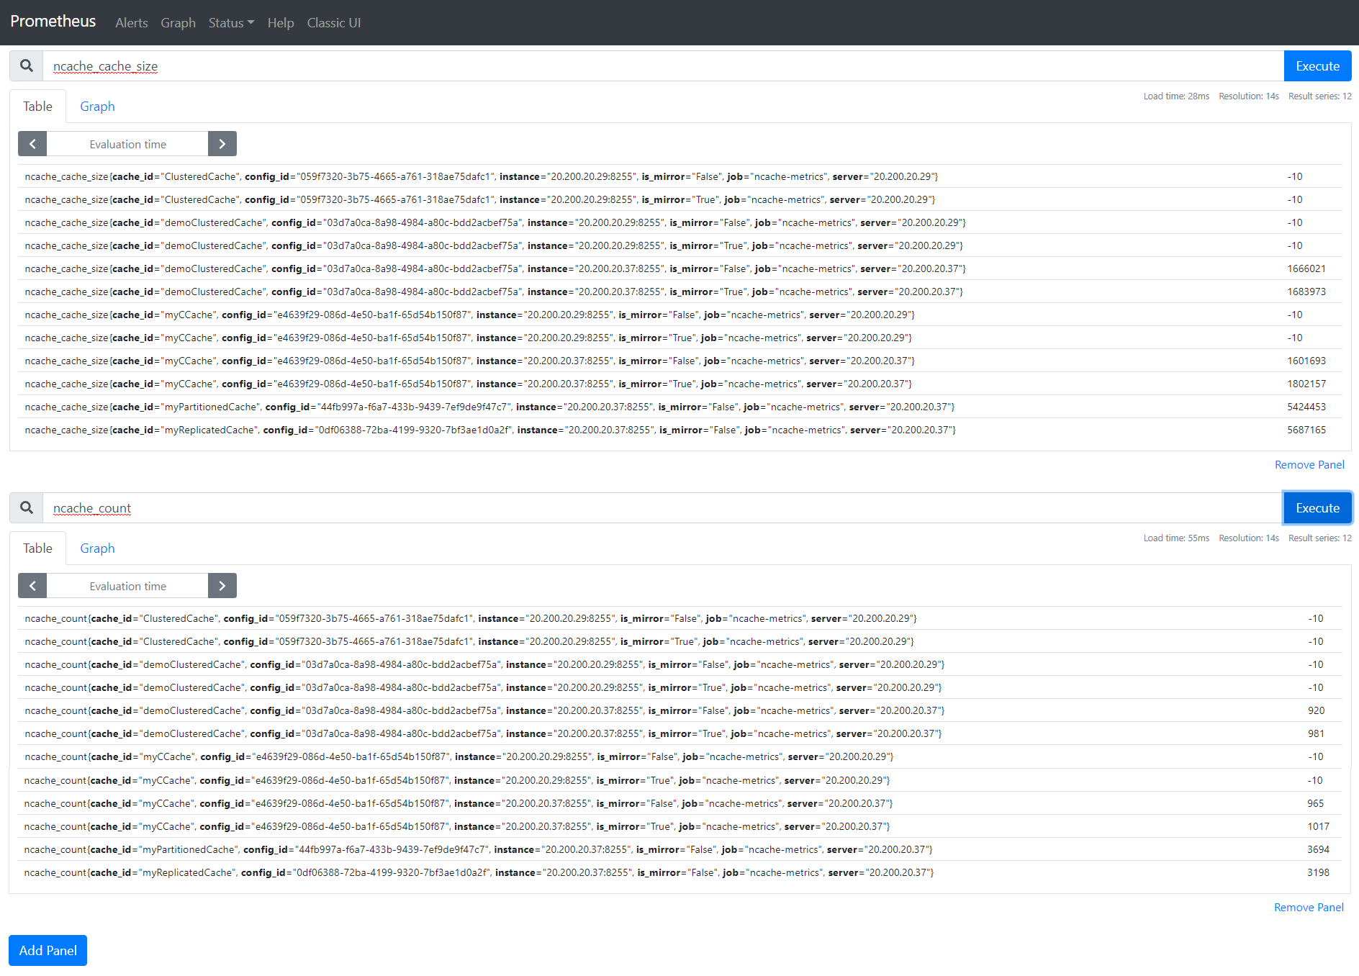Switch to the Classic UI
The height and width of the screenshot is (976, 1359).
333,22
